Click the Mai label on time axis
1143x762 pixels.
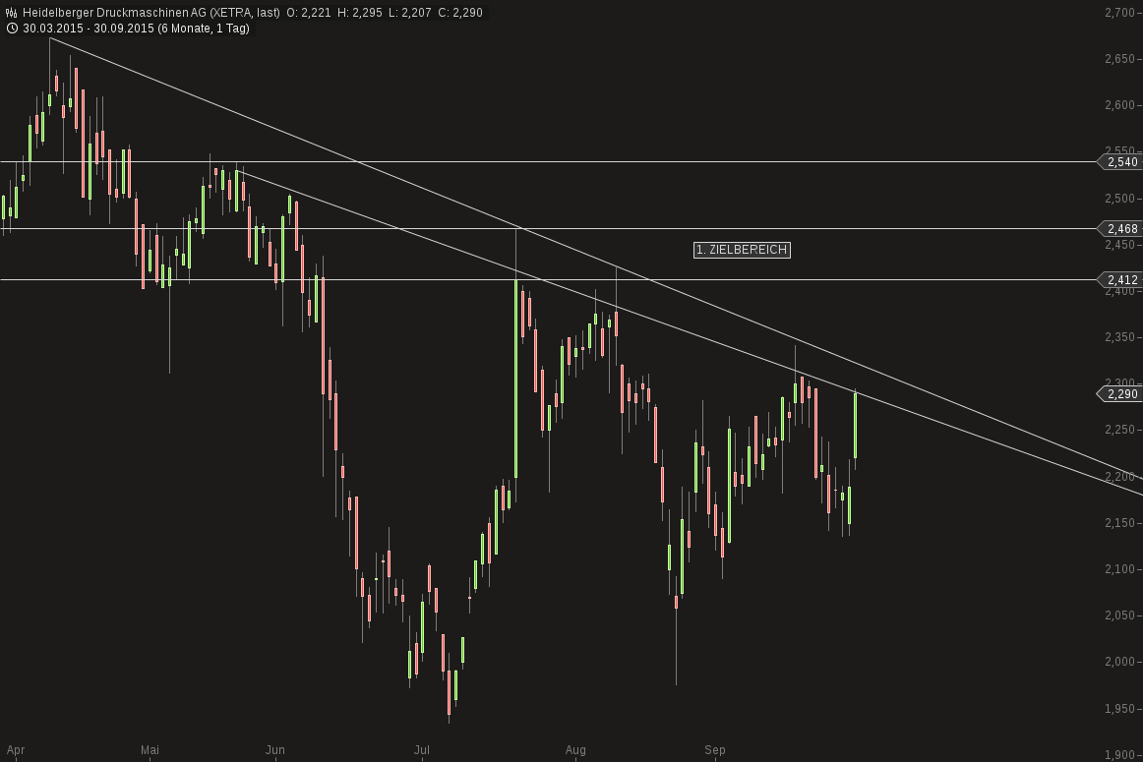click(150, 749)
